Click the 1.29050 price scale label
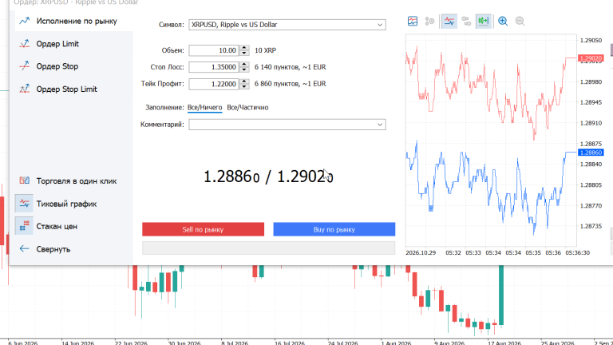The height and width of the screenshot is (345, 613). 591,40
